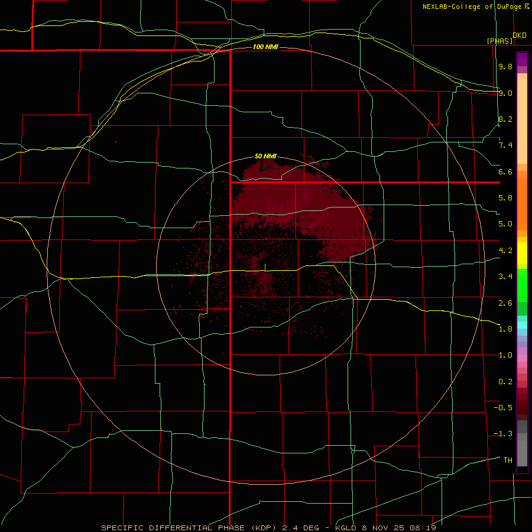
Task: Click the 1.0 legend value
Action: (505, 355)
